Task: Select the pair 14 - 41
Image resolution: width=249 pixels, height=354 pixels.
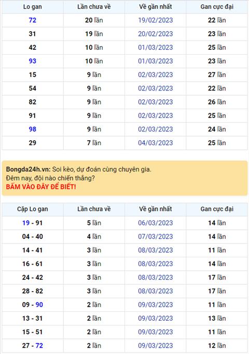Action: [x=33, y=250]
